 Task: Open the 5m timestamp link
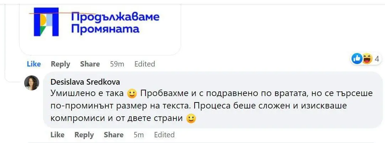[138, 135]
